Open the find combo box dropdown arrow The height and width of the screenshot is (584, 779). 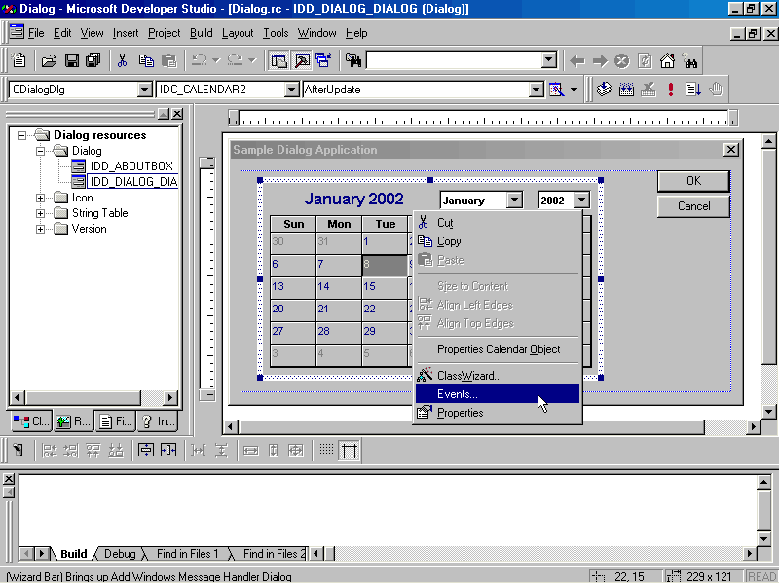[548, 60]
